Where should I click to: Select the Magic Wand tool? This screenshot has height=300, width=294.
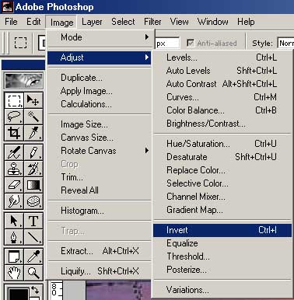(33, 117)
